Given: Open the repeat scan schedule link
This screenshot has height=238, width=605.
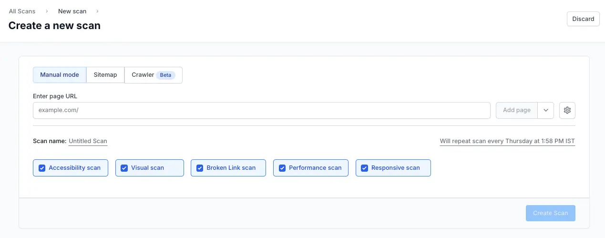Looking at the screenshot, I should coord(507,141).
